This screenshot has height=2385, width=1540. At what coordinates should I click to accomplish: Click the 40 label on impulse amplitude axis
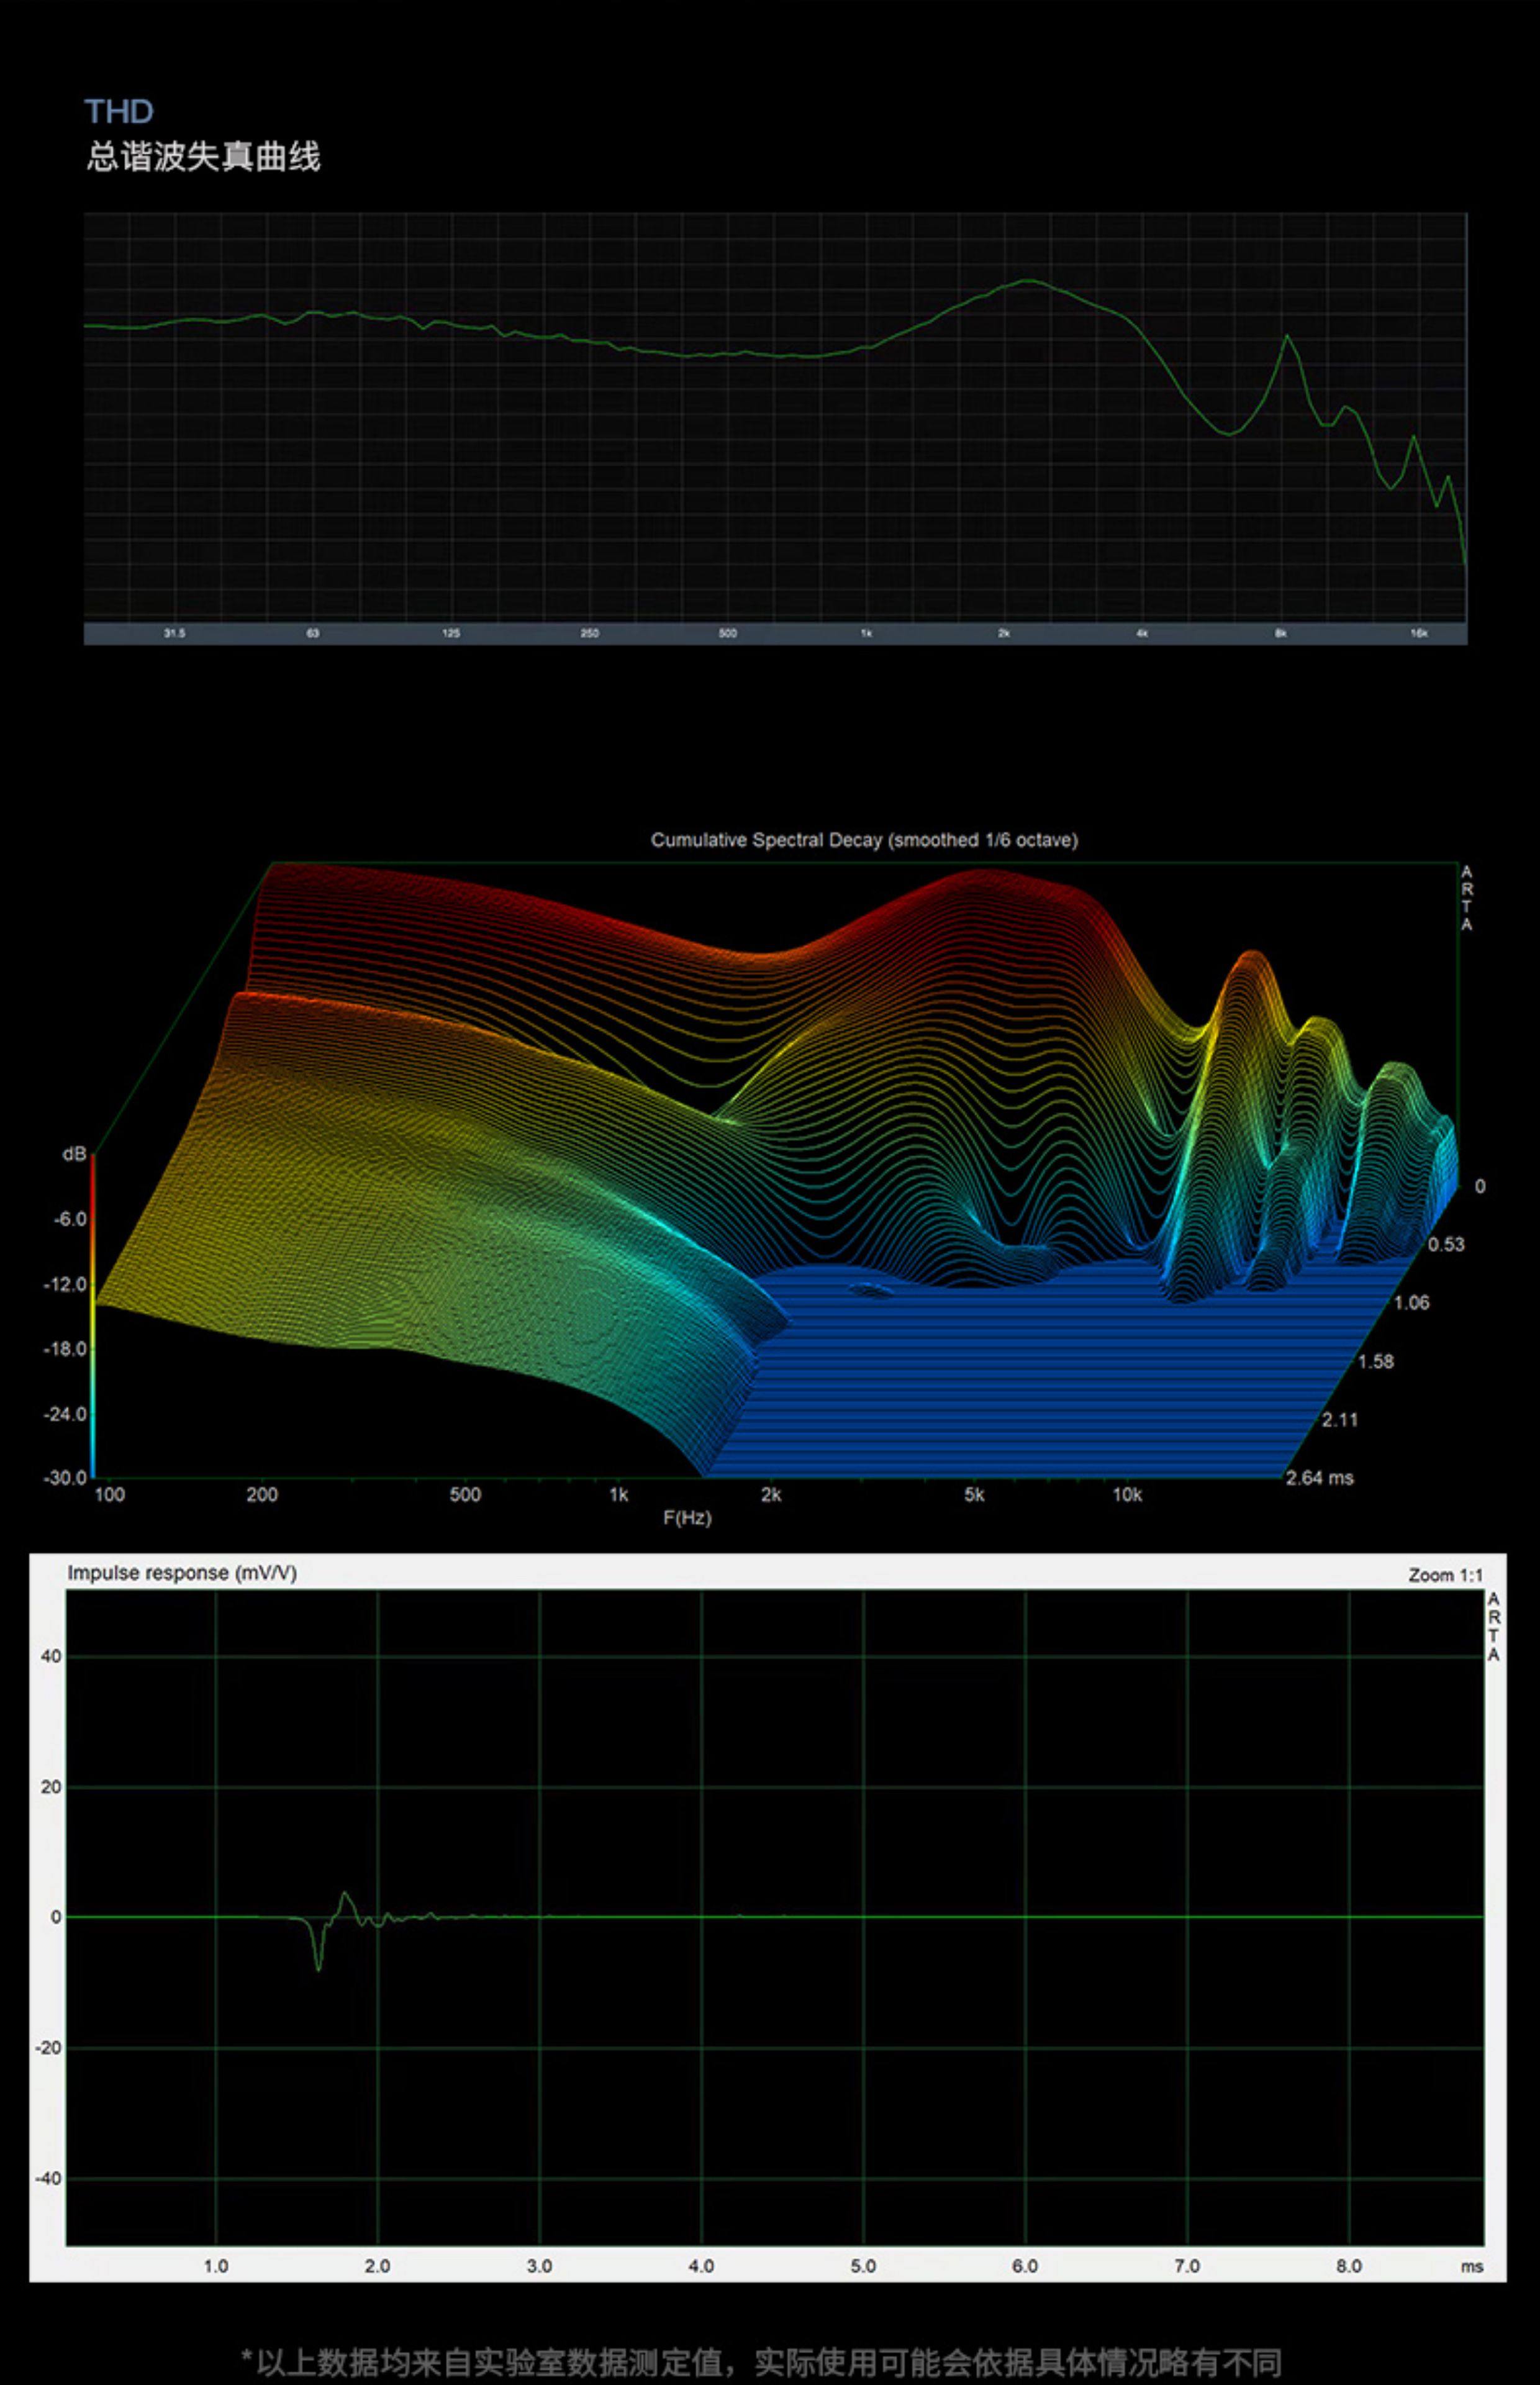[x=50, y=1656]
